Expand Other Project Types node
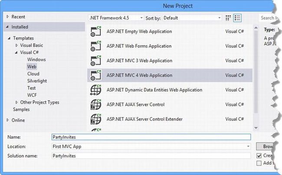 point(16,102)
